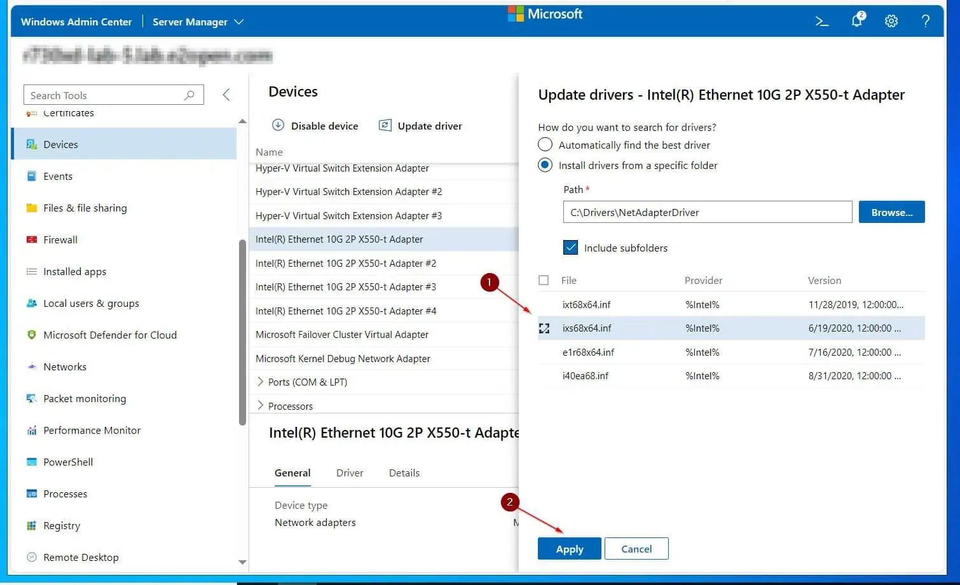Click the sidebar scroll-down arrow
Image resolution: width=960 pixels, height=585 pixels.
coord(242,562)
